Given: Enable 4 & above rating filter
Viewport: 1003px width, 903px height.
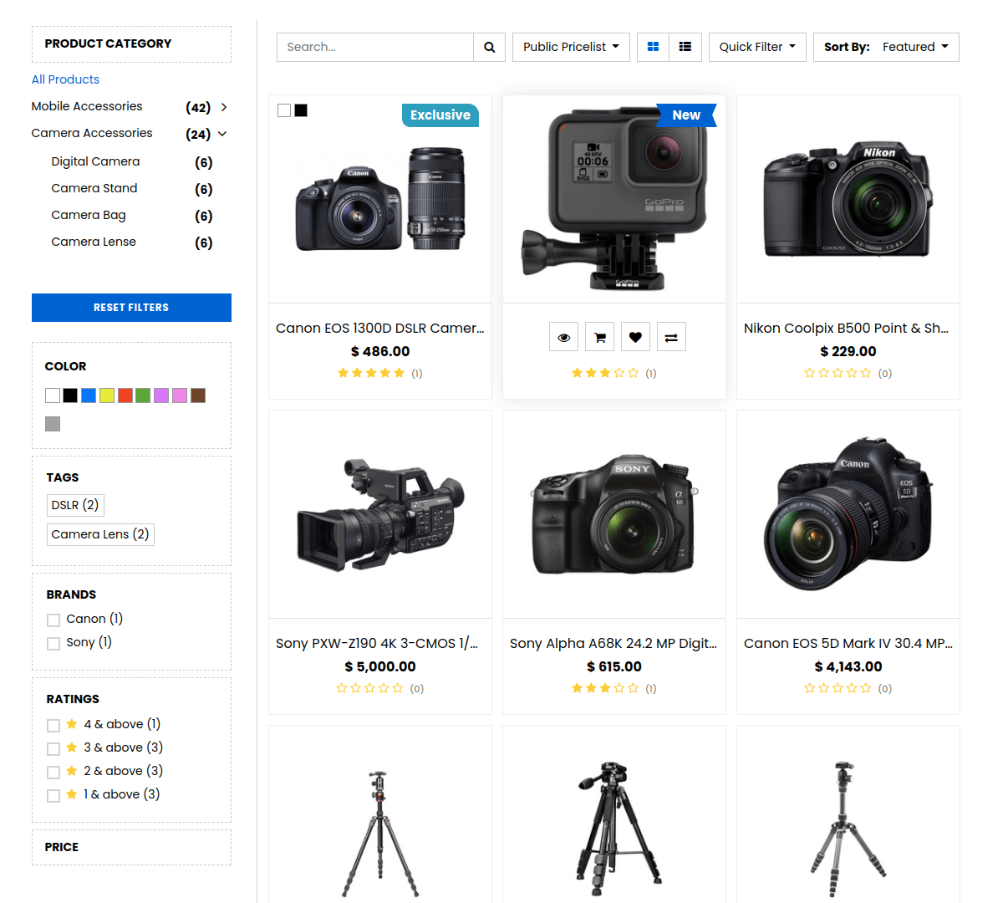Looking at the screenshot, I should pos(53,725).
